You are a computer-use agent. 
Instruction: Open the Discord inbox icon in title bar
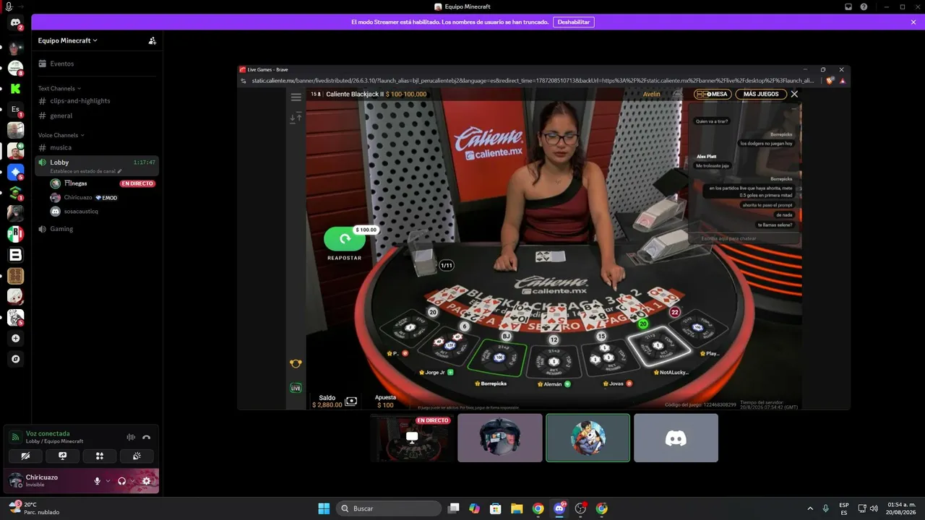(x=848, y=6)
